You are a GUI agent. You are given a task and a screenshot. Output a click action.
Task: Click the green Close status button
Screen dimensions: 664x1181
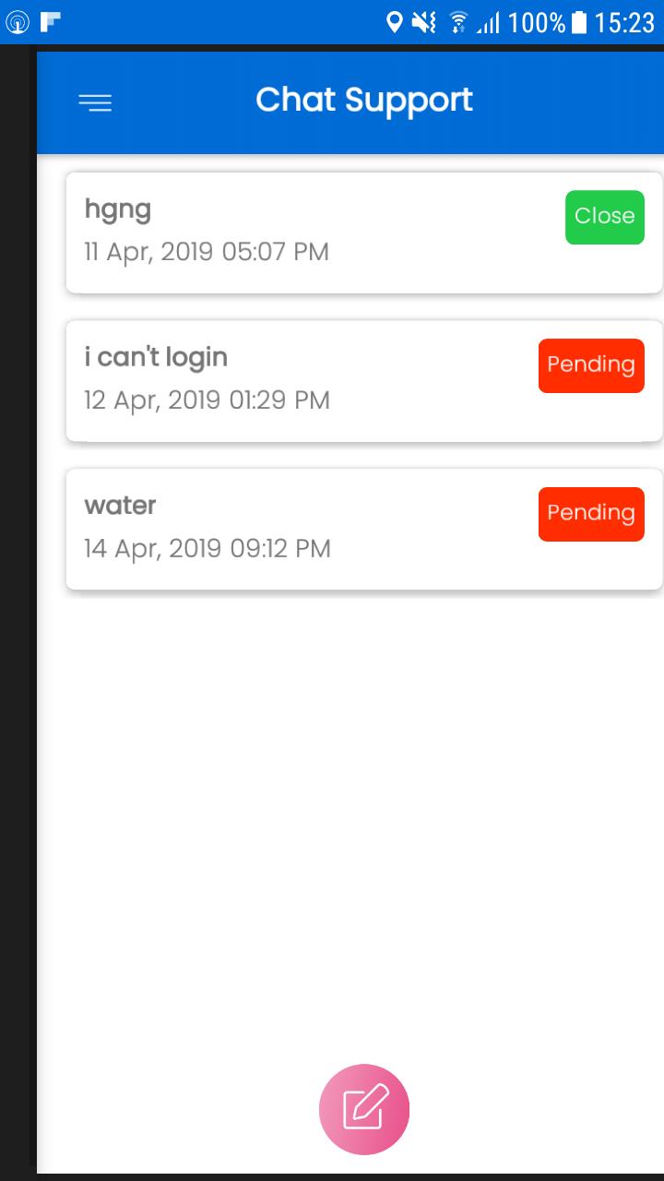click(x=605, y=217)
